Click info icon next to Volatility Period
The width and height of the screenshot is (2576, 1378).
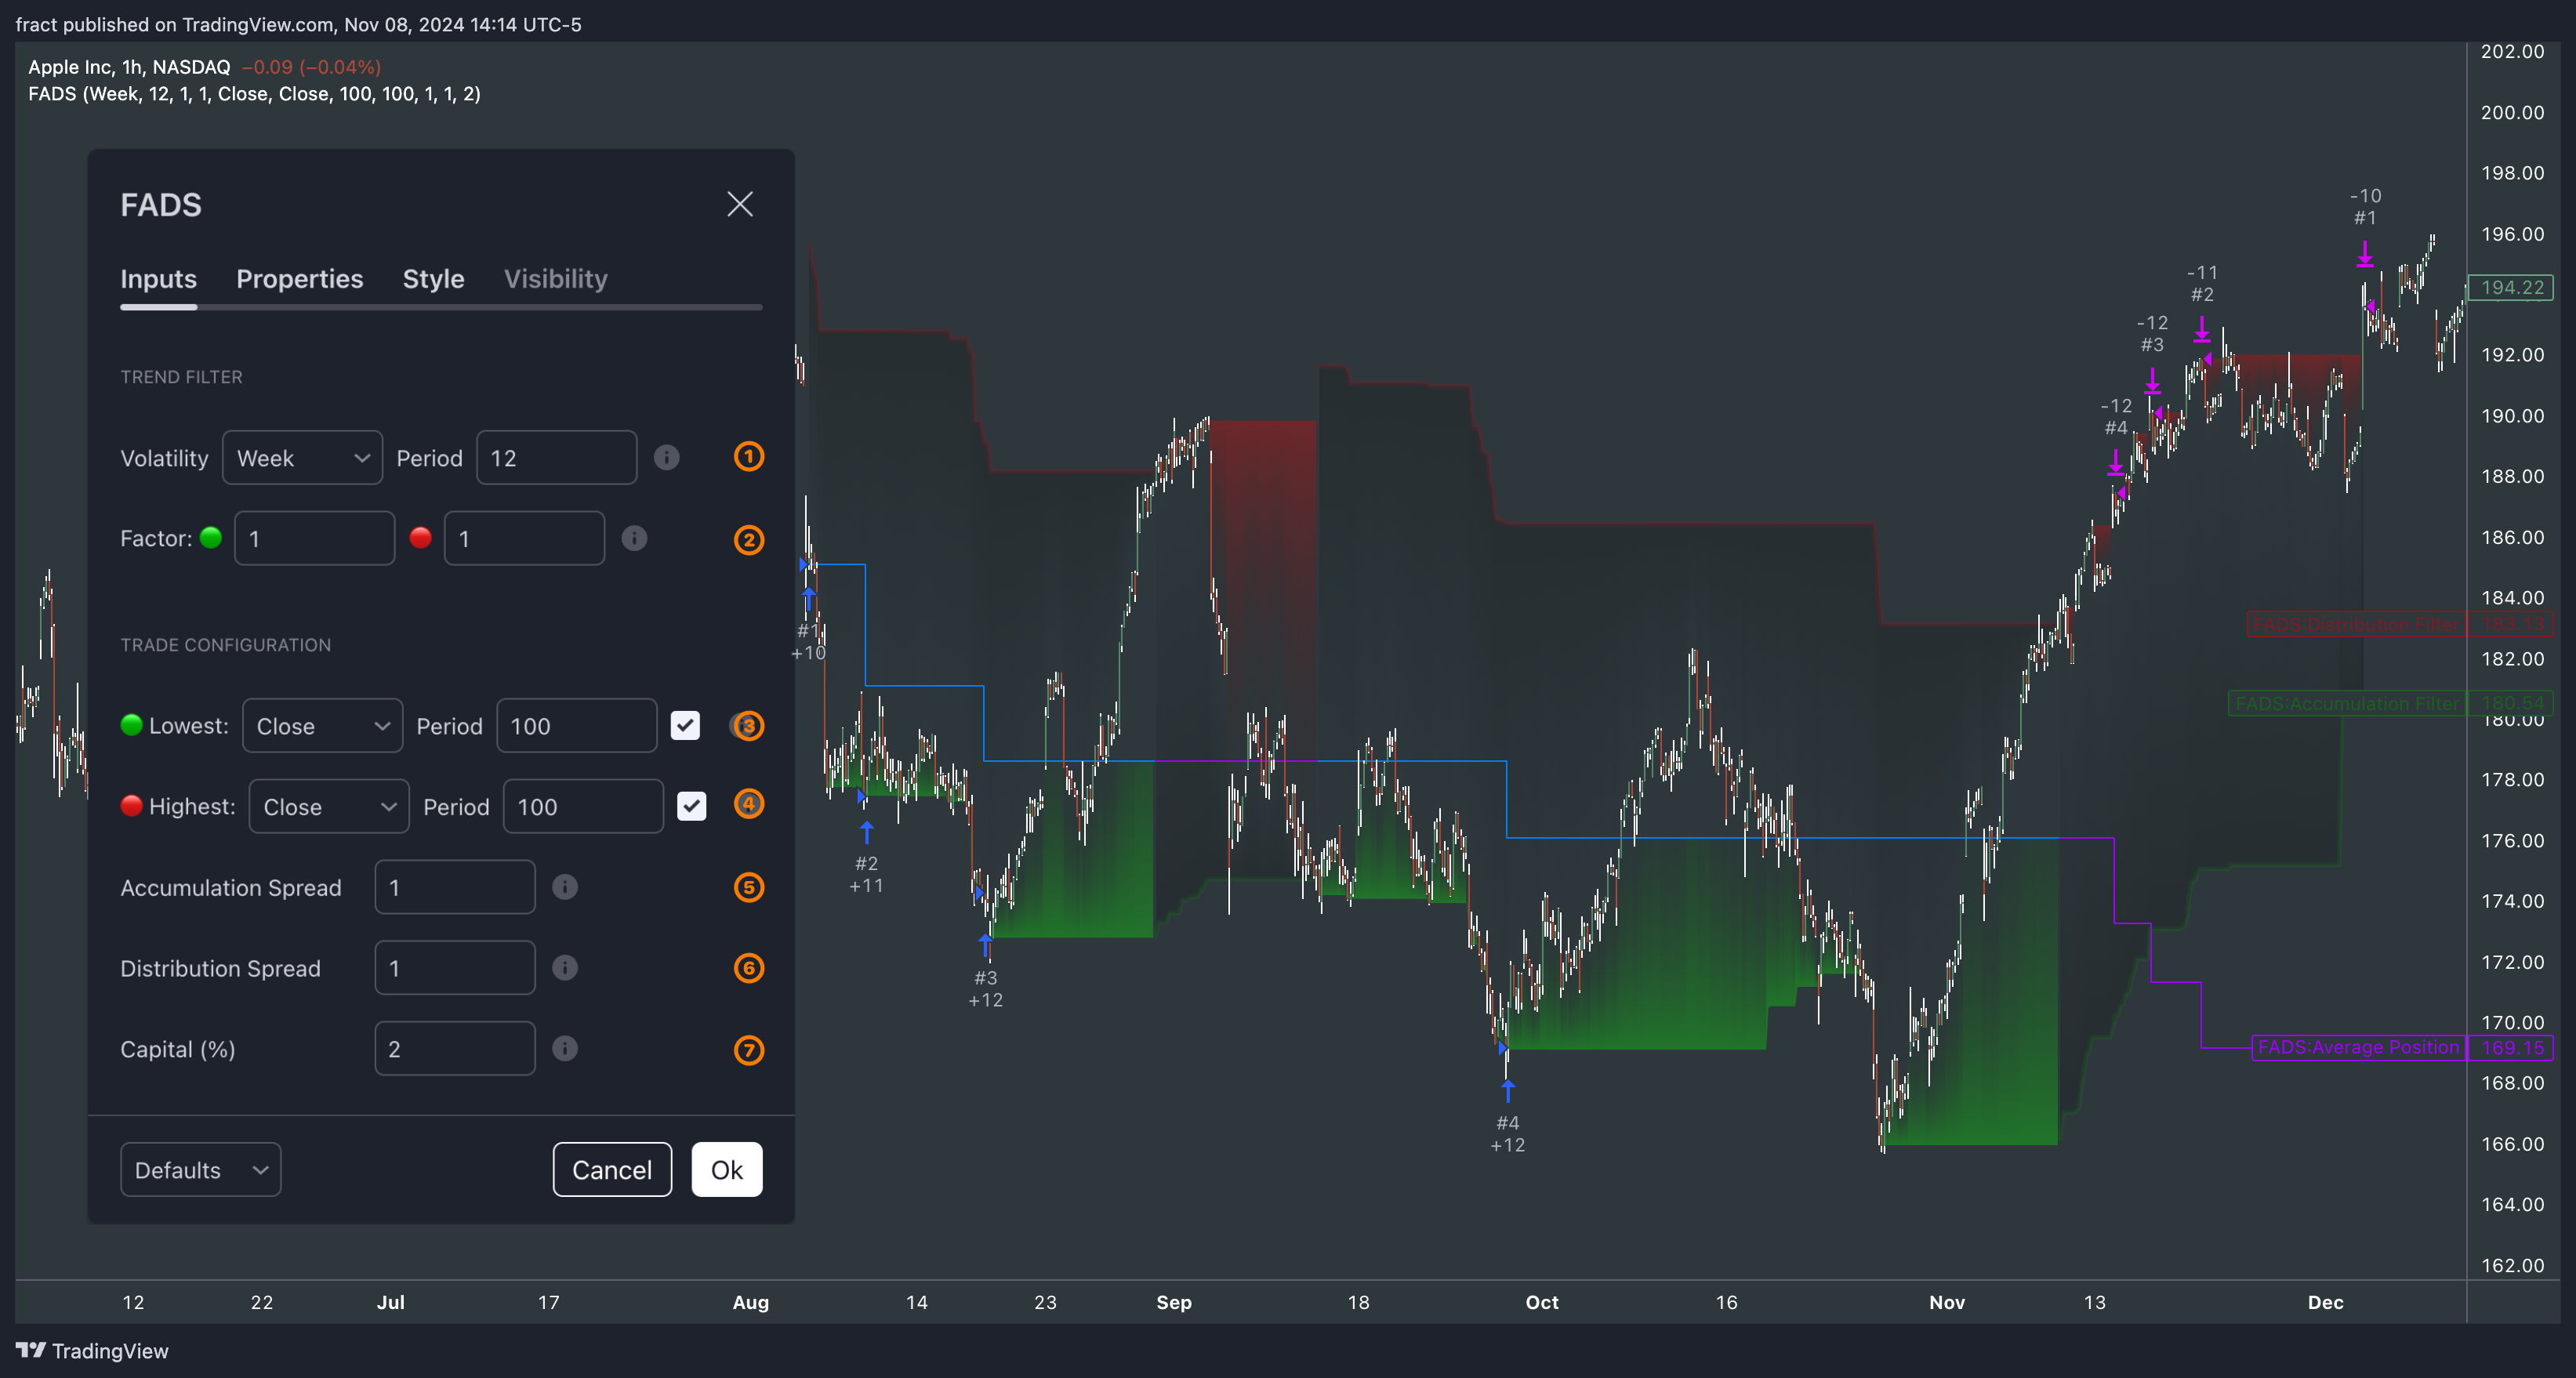click(x=666, y=457)
